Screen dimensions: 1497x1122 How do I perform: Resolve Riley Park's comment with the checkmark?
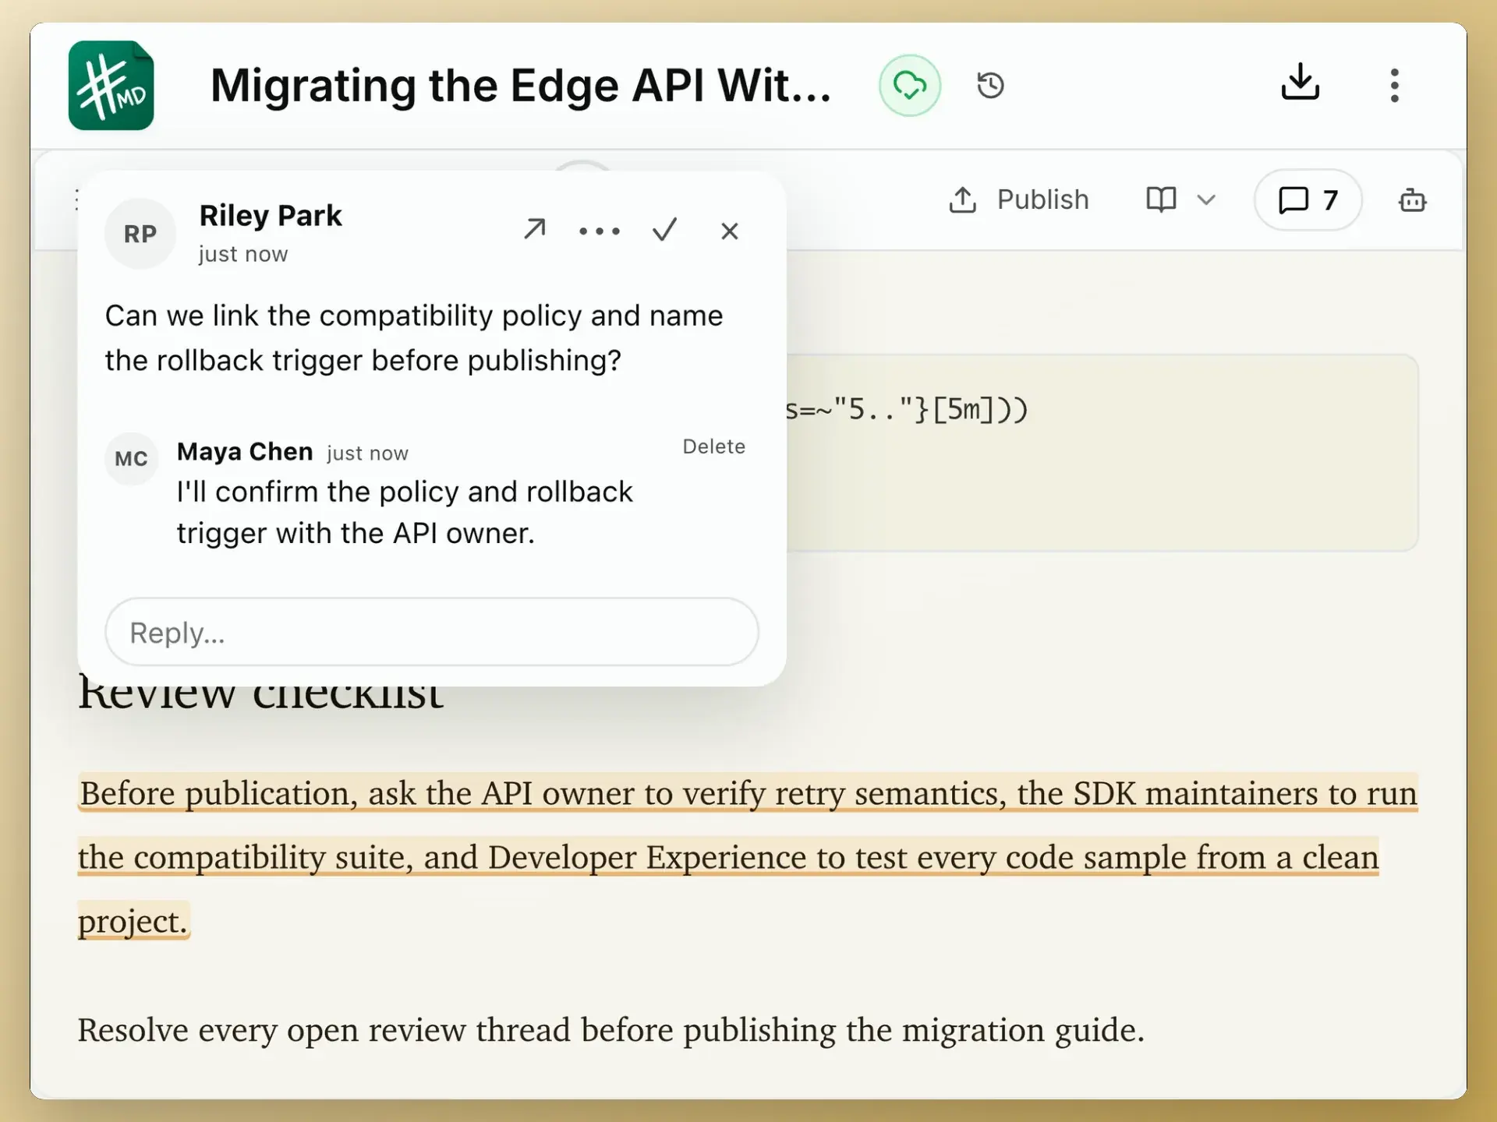click(x=664, y=229)
